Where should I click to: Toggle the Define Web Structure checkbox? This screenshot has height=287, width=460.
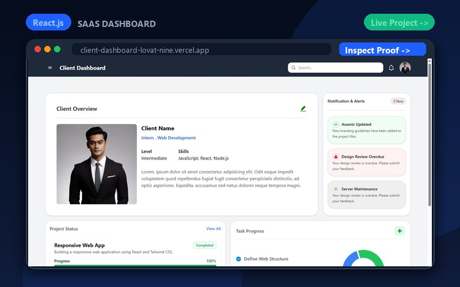[x=239, y=259]
